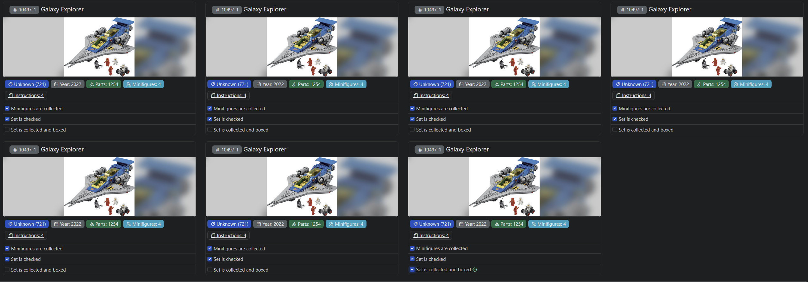Check 'Set is collected and boxed' in top-row fourth card
Screen dimensions: 808x282
point(615,130)
